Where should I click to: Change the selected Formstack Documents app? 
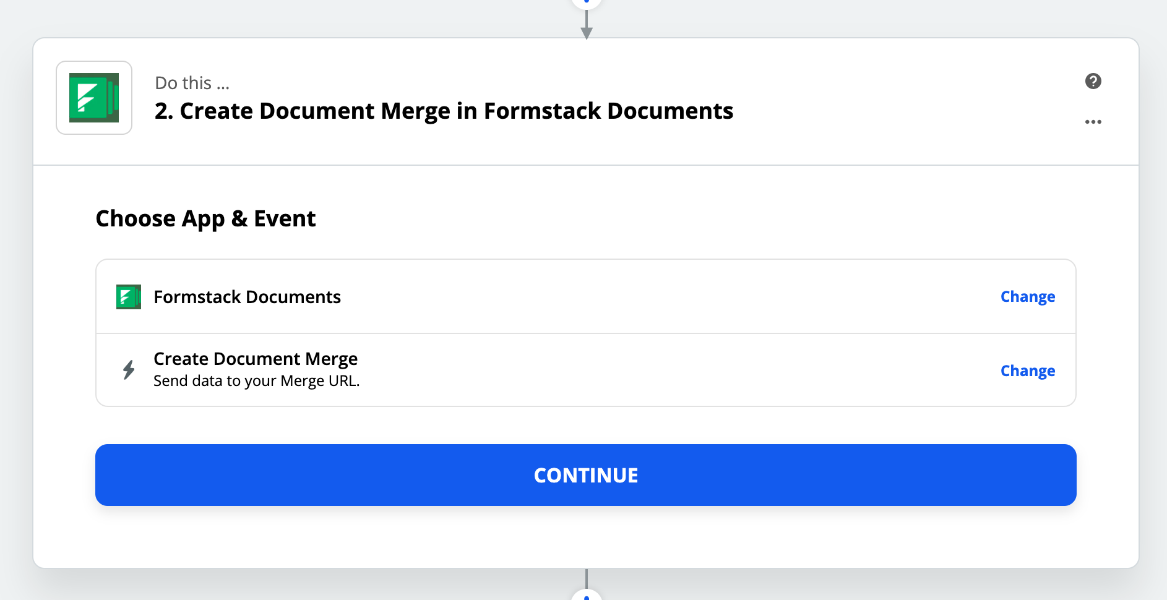click(x=1027, y=296)
